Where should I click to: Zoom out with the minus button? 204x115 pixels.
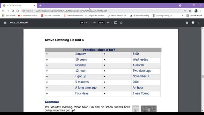click(94, 23)
